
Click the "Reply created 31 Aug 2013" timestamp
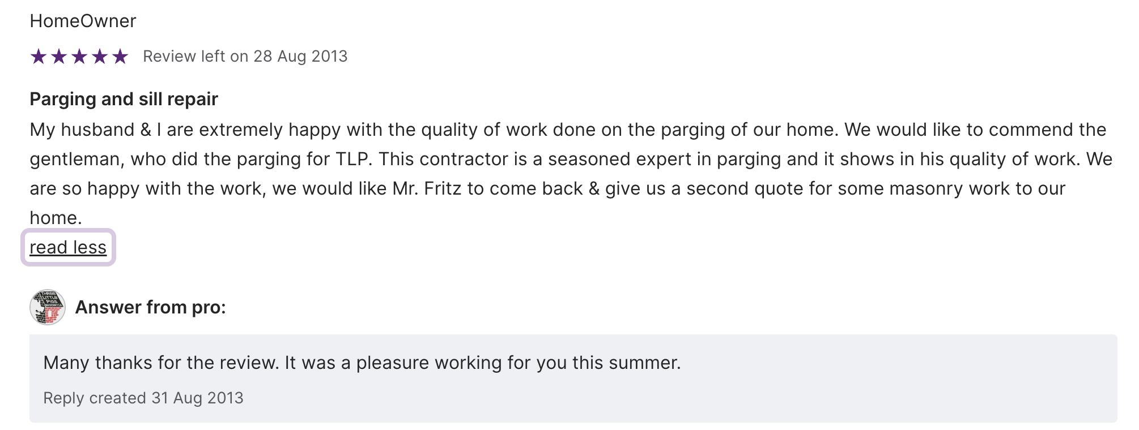click(143, 398)
